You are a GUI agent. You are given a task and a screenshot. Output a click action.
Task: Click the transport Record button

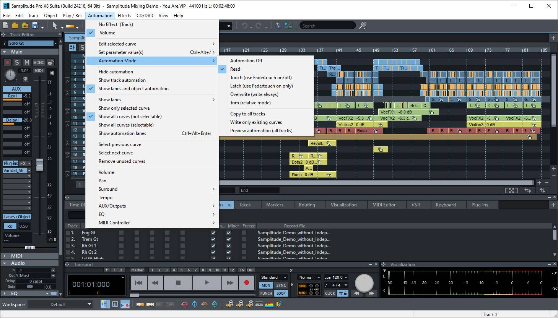pyautogui.click(x=247, y=283)
